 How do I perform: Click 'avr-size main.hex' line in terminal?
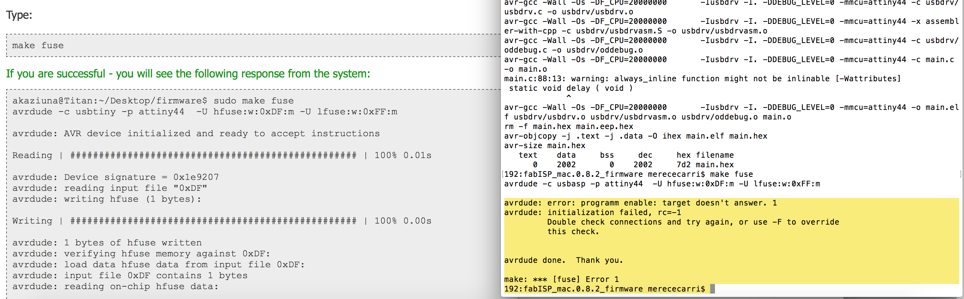click(545, 146)
